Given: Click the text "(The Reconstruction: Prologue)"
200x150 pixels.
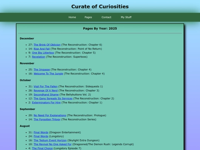Looking at the screenshot, I should (86, 116).
